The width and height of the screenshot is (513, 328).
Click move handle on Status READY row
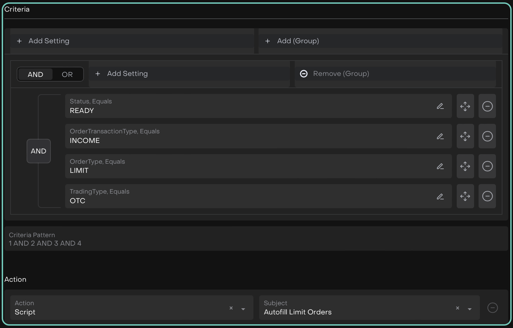coord(465,106)
